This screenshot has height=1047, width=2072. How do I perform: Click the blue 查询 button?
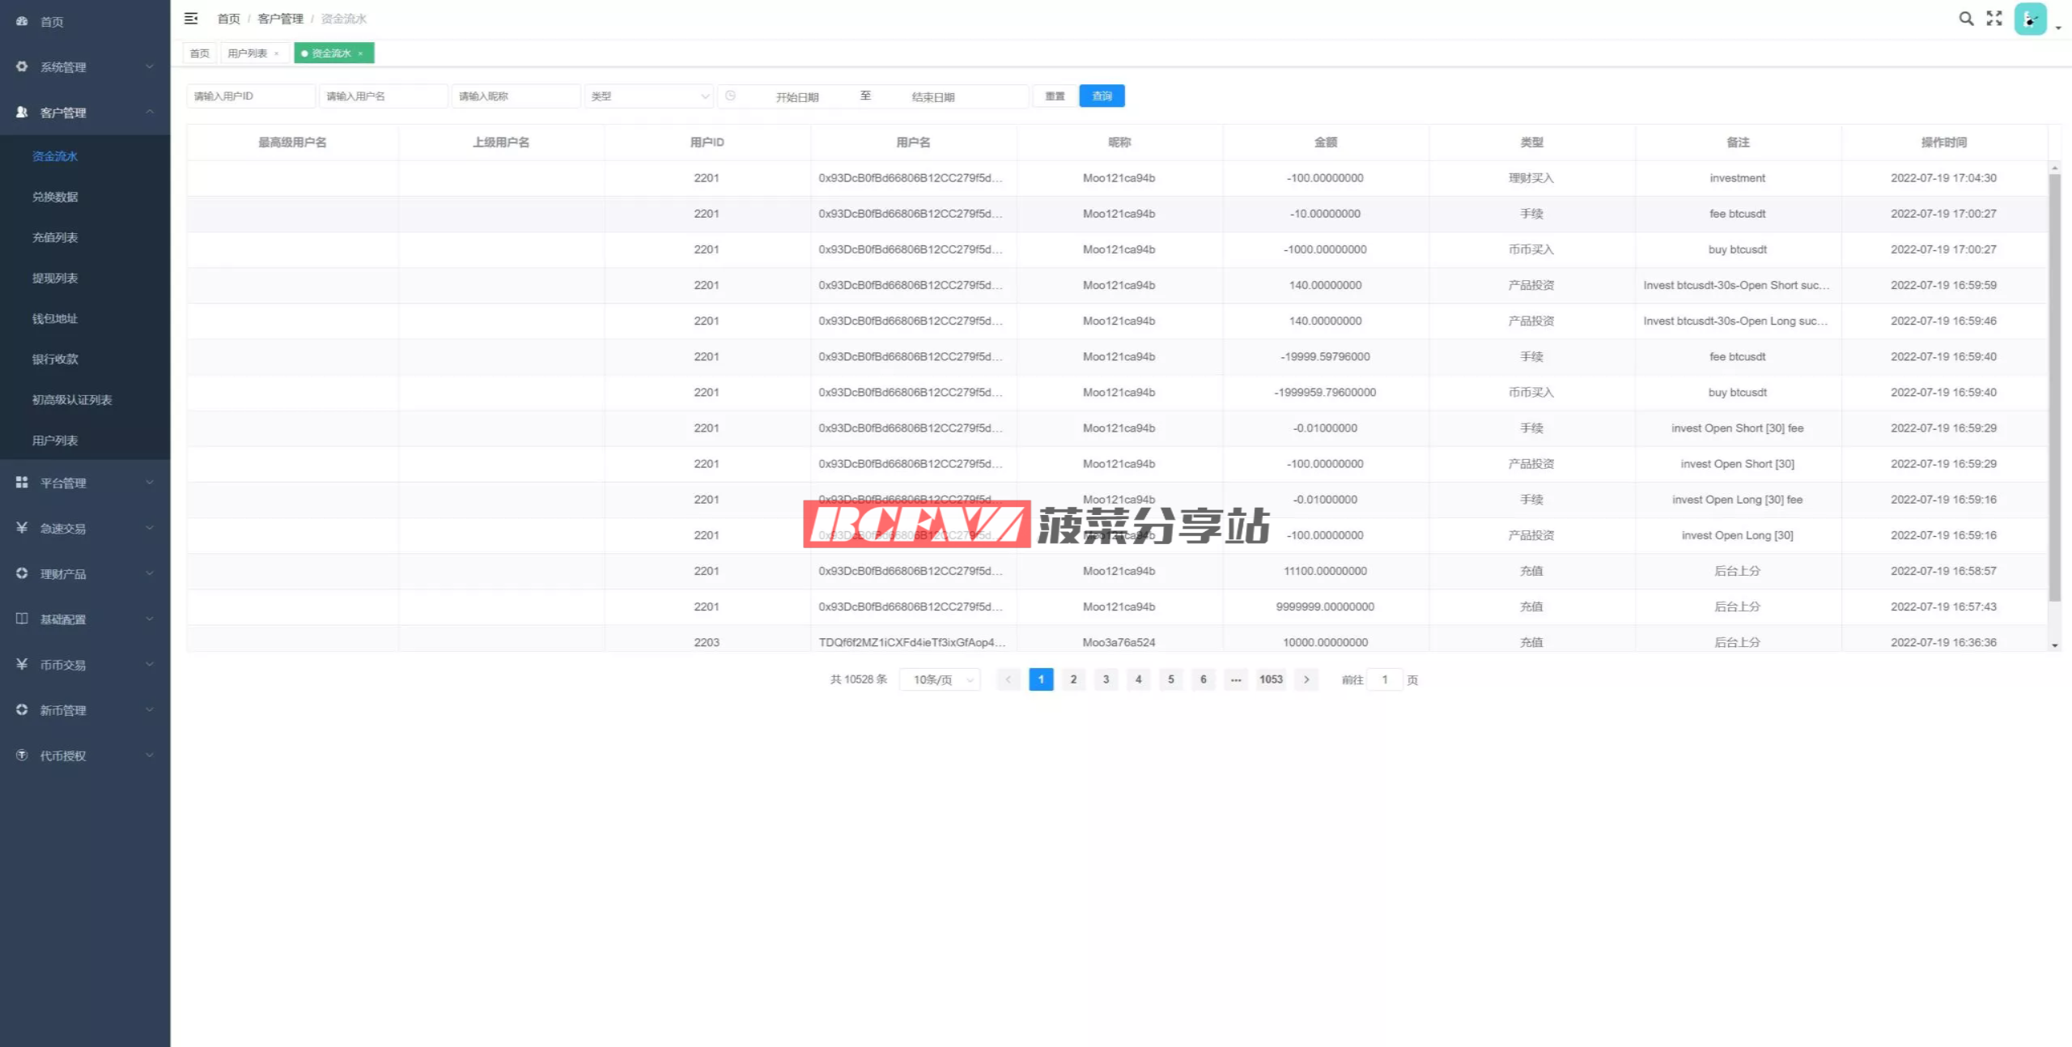pyautogui.click(x=1102, y=96)
